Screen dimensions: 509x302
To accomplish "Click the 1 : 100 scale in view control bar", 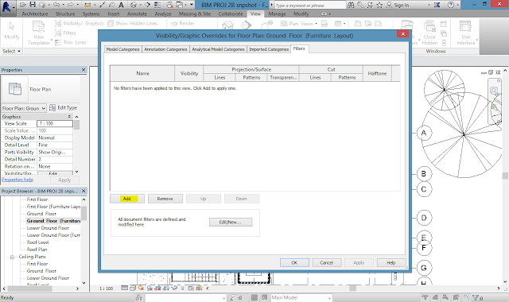I will [x=106, y=288].
